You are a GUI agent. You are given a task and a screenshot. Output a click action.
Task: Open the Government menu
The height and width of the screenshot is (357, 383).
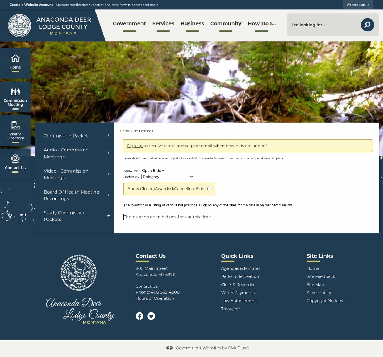coord(129,23)
